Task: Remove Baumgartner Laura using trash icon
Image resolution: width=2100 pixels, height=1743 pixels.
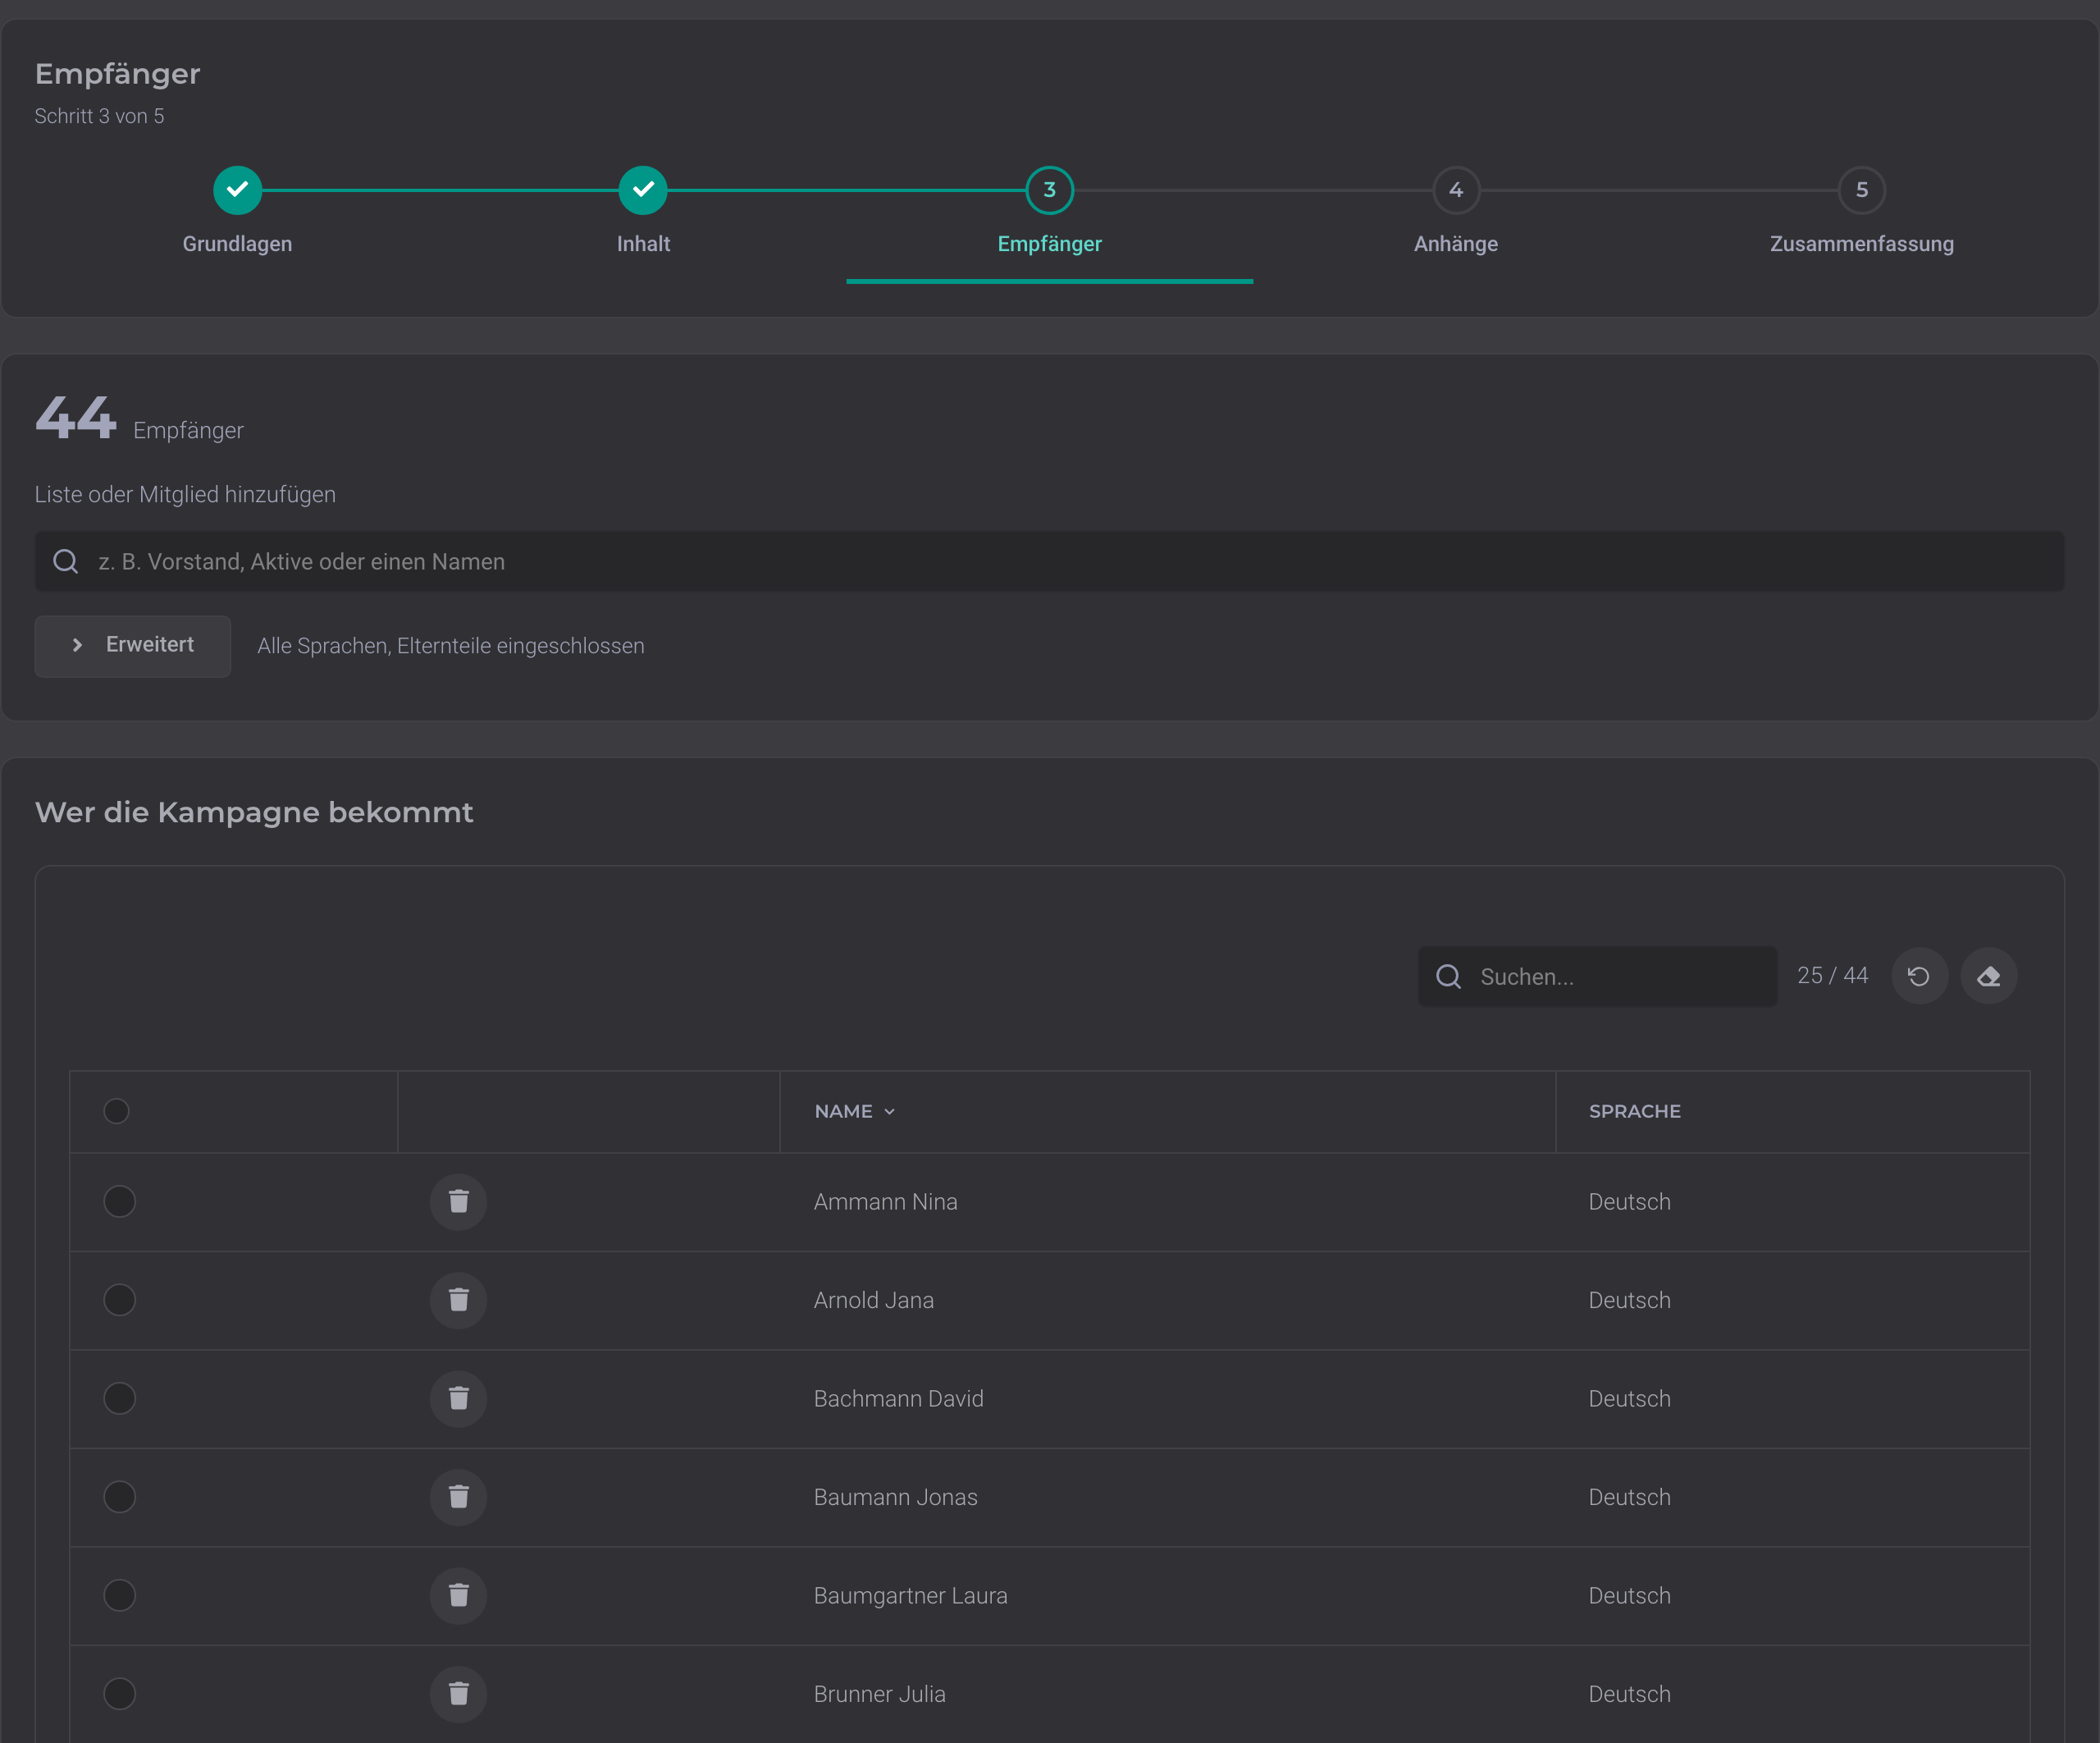Action: (458, 1595)
